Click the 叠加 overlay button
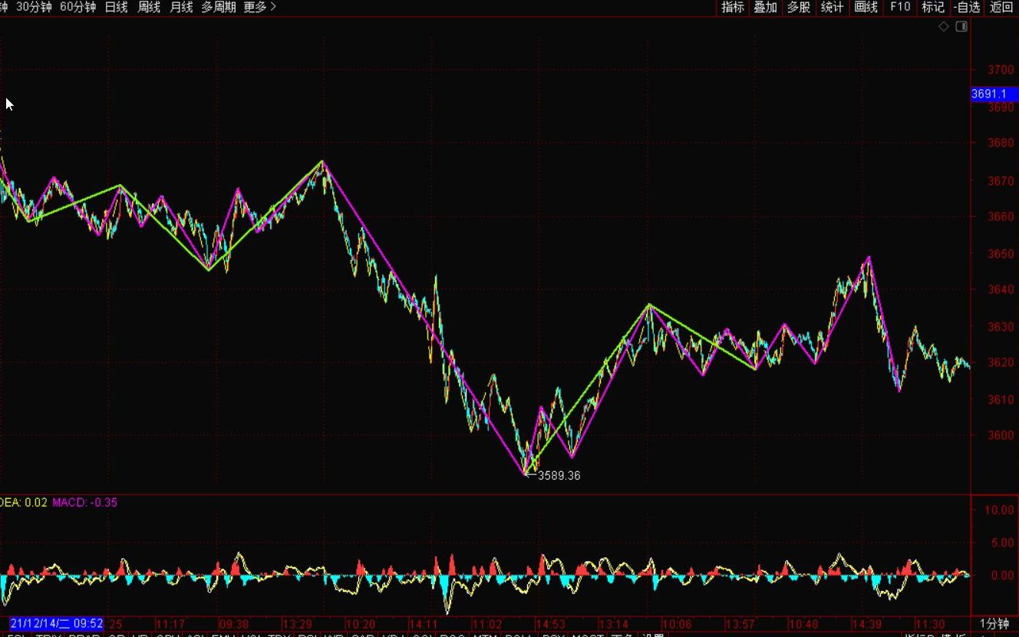This screenshot has width=1019, height=637. [x=766, y=7]
